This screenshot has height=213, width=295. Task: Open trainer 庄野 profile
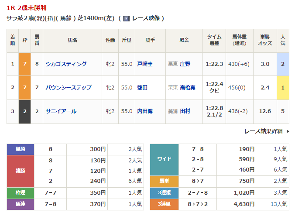185,64
